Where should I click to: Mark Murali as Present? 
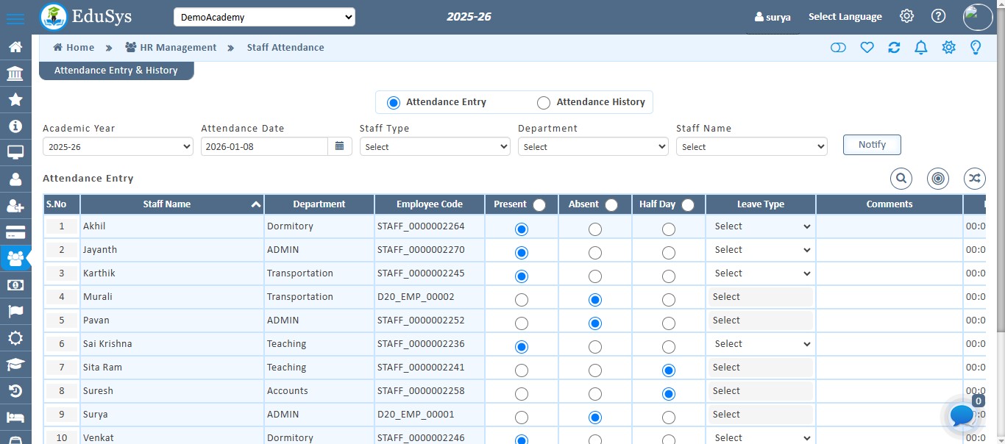coord(522,300)
